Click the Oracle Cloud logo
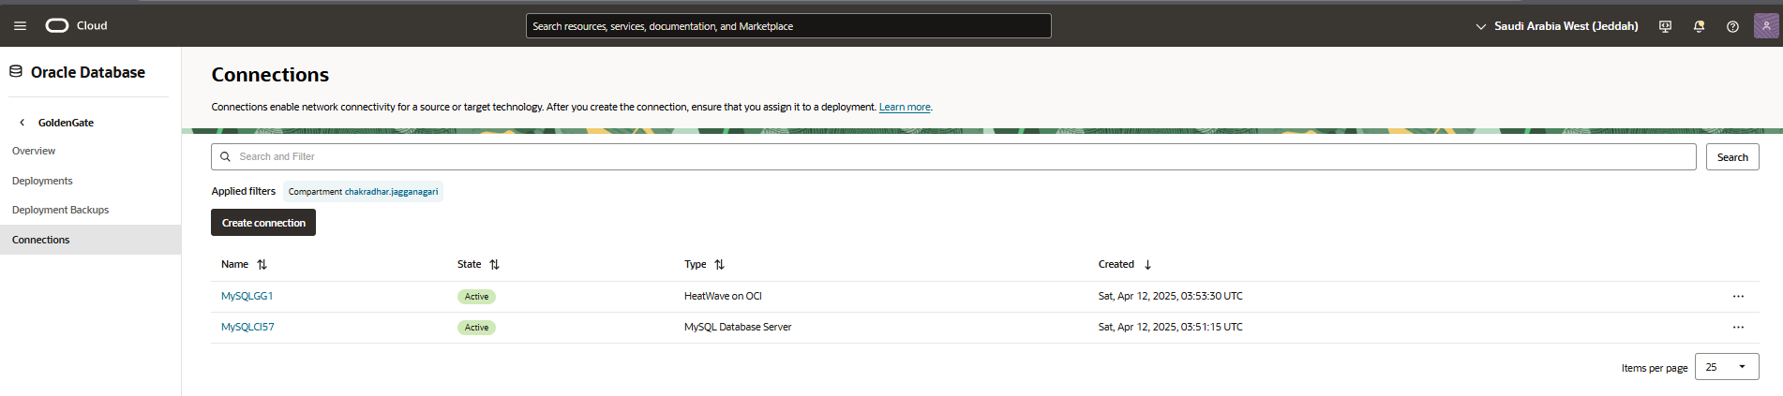 pyautogui.click(x=76, y=25)
